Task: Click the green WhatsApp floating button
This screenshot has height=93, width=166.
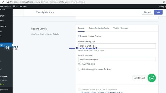Action: pos(151,78)
